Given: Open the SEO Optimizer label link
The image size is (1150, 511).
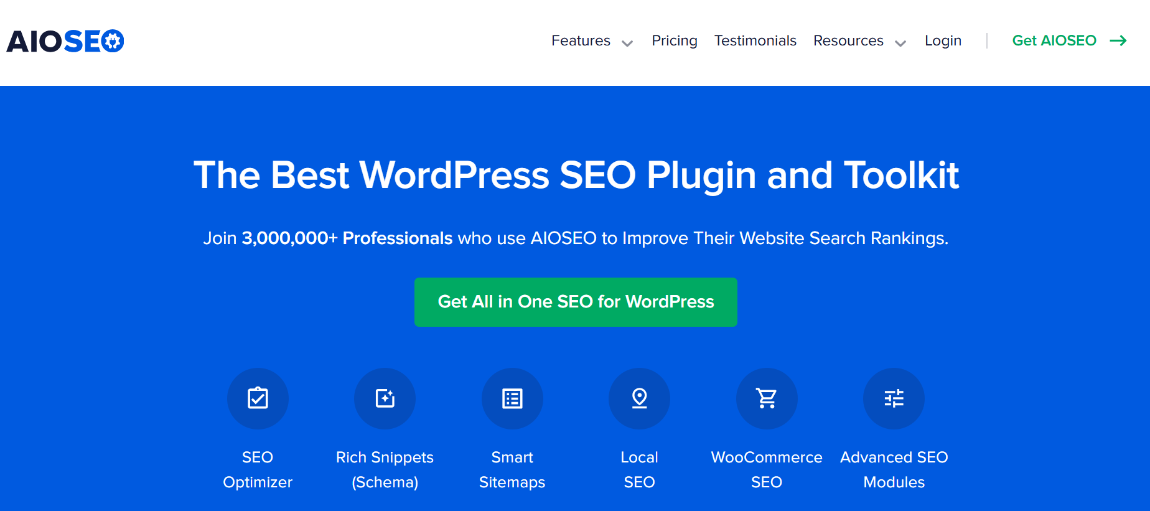Looking at the screenshot, I should coord(258,470).
